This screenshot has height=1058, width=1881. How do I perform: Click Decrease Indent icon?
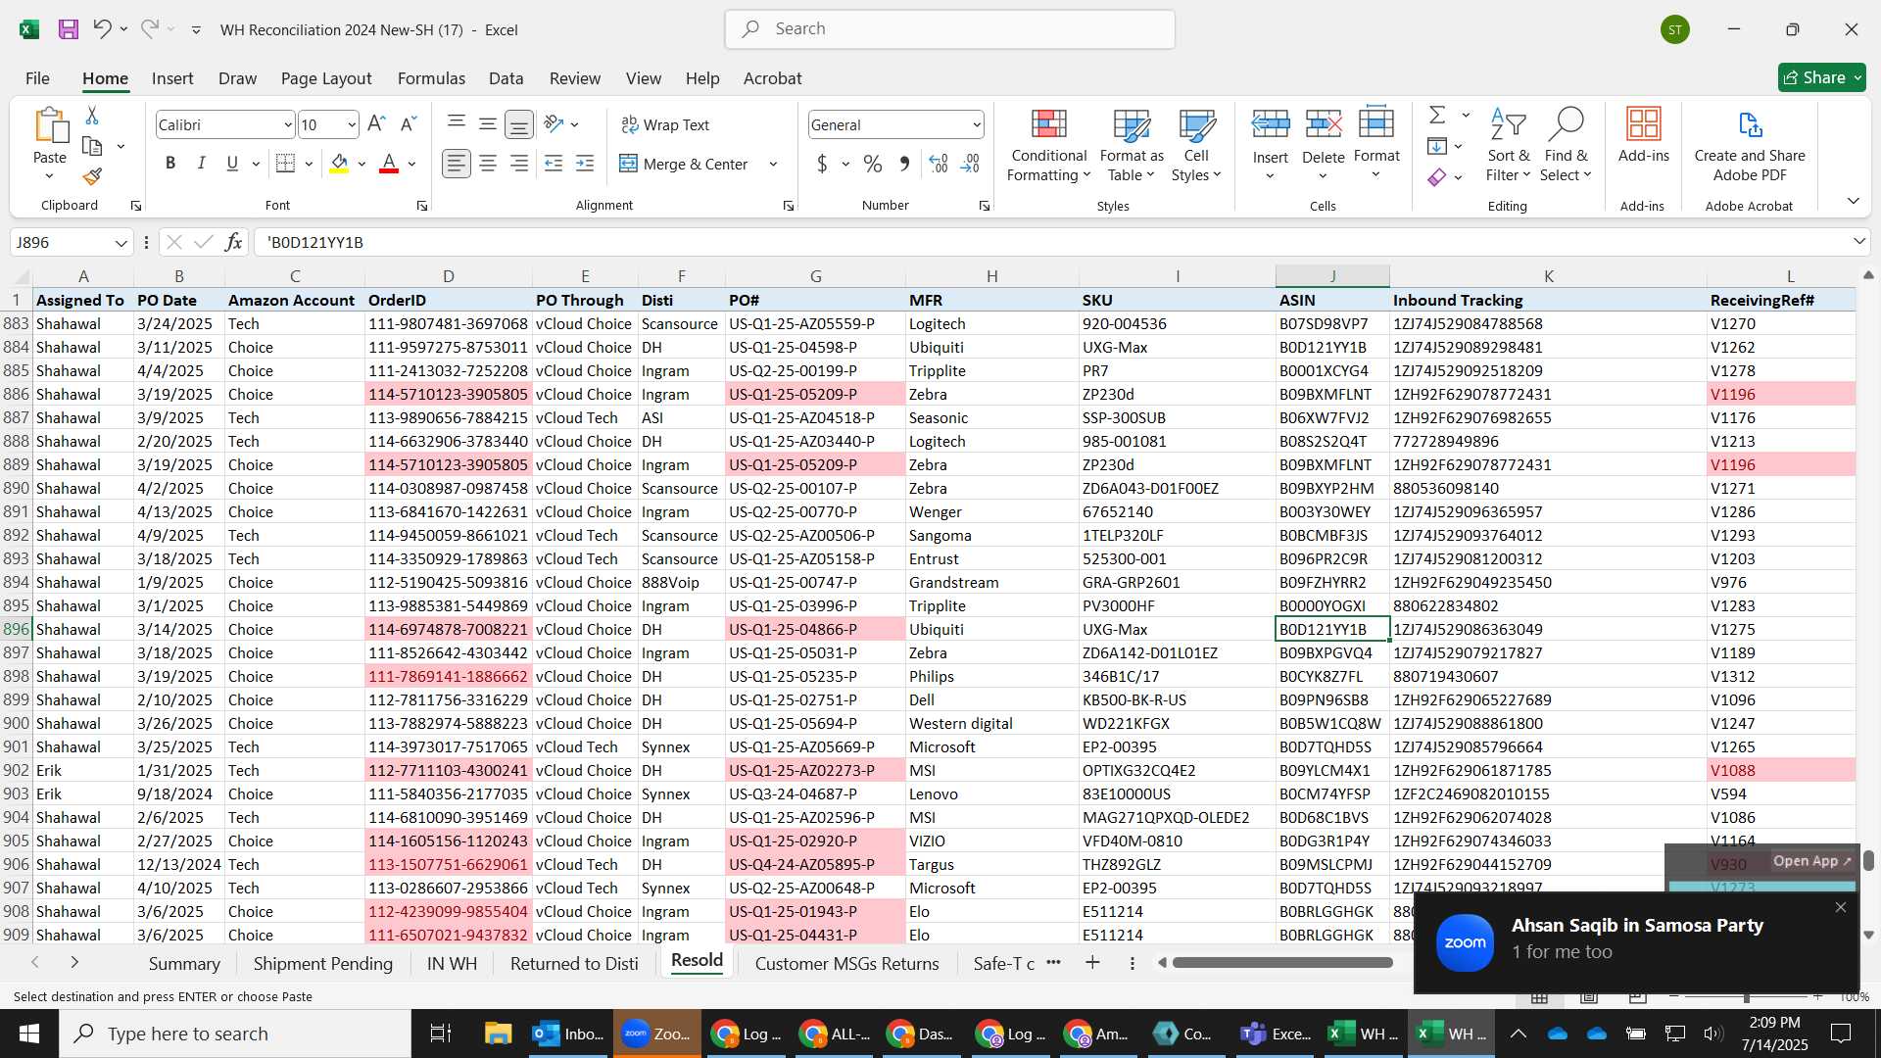coord(554,164)
